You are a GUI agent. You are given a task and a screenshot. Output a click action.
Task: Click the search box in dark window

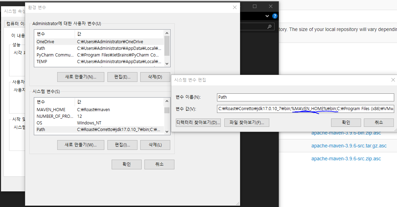257,26
